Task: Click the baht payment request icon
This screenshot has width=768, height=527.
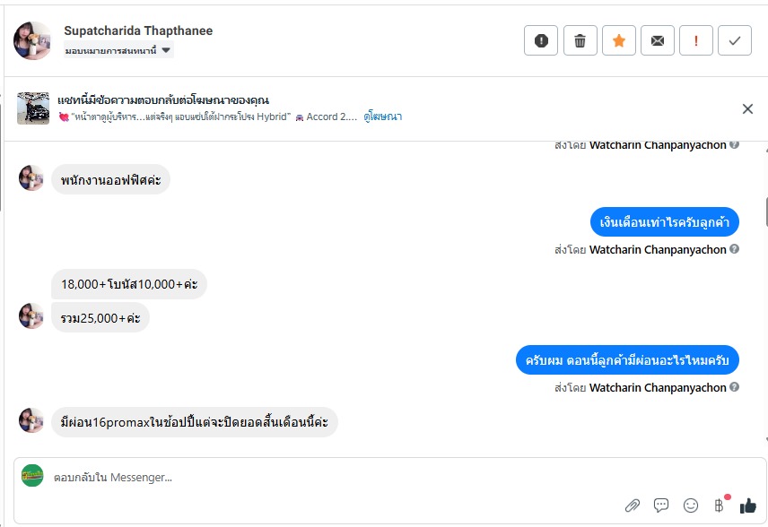Action: pyautogui.click(x=719, y=505)
